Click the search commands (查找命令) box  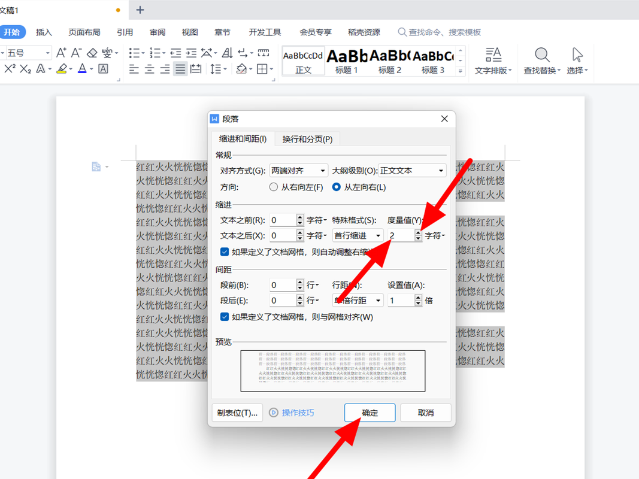click(x=440, y=32)
